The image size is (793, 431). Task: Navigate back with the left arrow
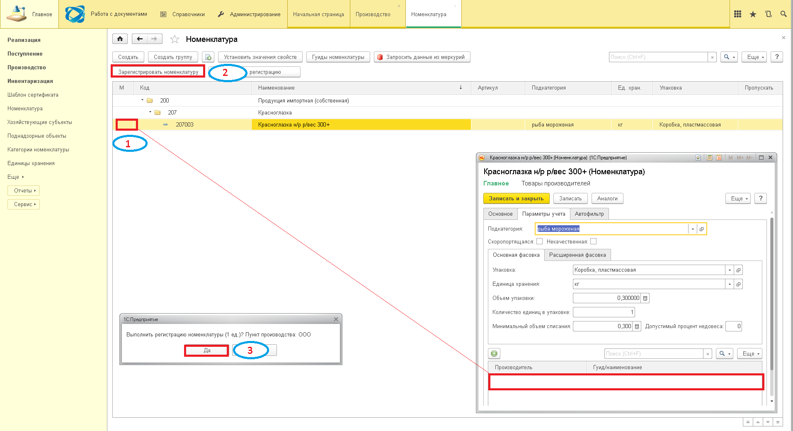(140, 39)
